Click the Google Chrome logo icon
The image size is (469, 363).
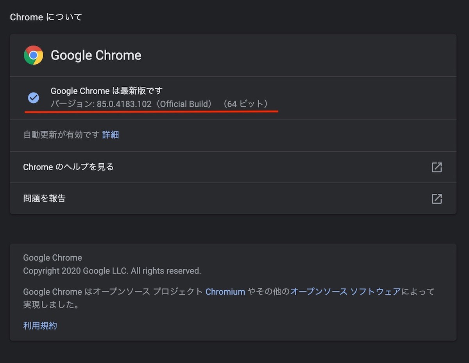(x=34, y=55)
